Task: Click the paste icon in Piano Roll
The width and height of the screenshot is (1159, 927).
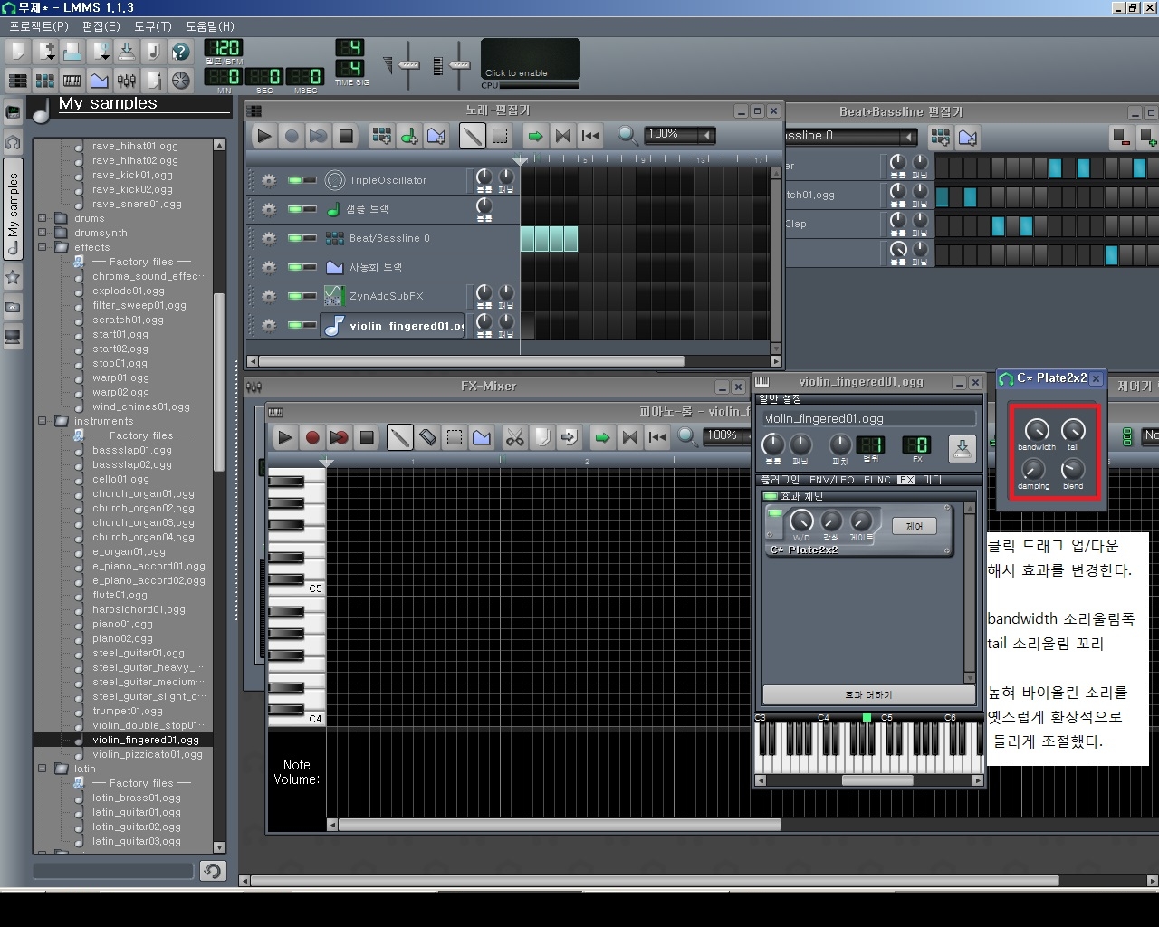Action: click(569, 438)
